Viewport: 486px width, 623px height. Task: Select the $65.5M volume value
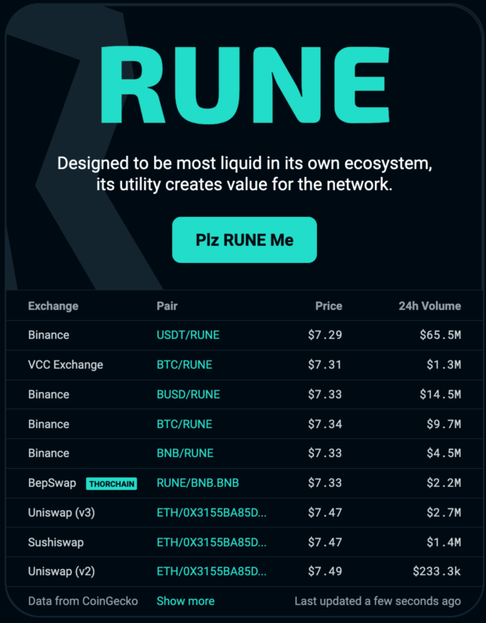click(441, 335)
